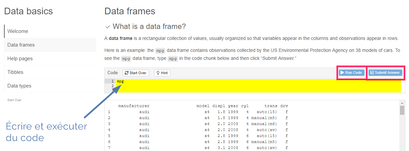Screen dimensions: 409x151
Task: Open the Help pages section
Action: (50, 59)
